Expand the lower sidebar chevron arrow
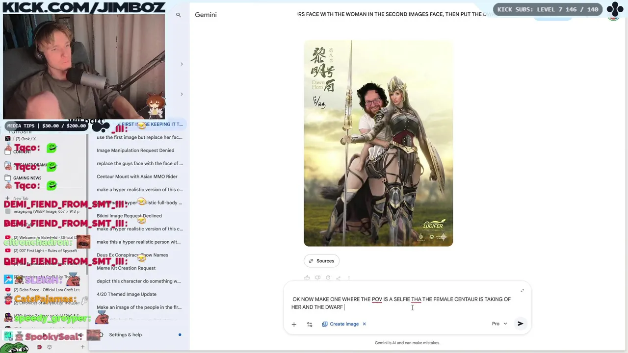Image resolution: width=628 pixels, height=353 pixels. 182,94
